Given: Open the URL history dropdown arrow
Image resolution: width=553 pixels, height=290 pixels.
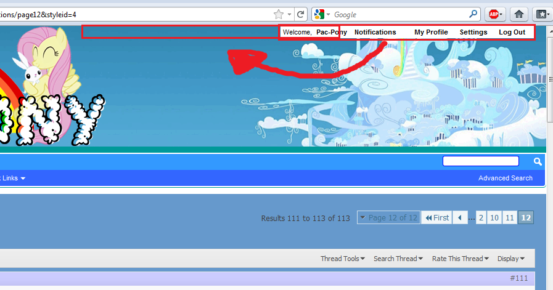Looking at the screenshot, I should click(x=290, y=14).
